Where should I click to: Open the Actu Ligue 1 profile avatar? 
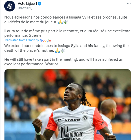coord(10,6)
